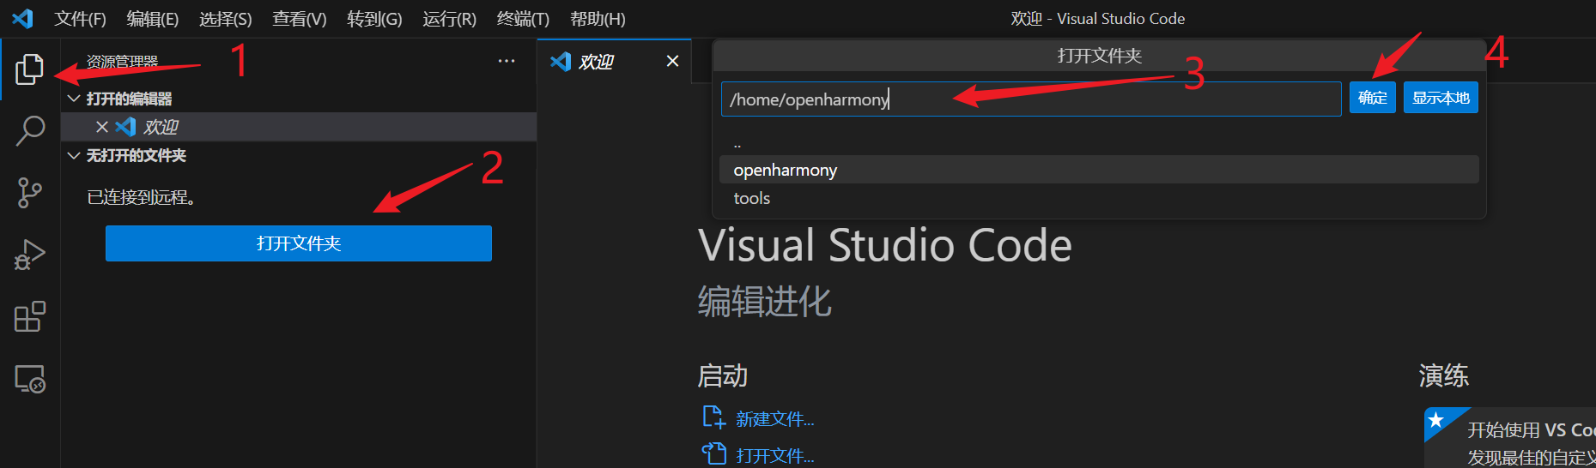Click the 打开文件... link

pyautogui.click(x=774, y=455)
